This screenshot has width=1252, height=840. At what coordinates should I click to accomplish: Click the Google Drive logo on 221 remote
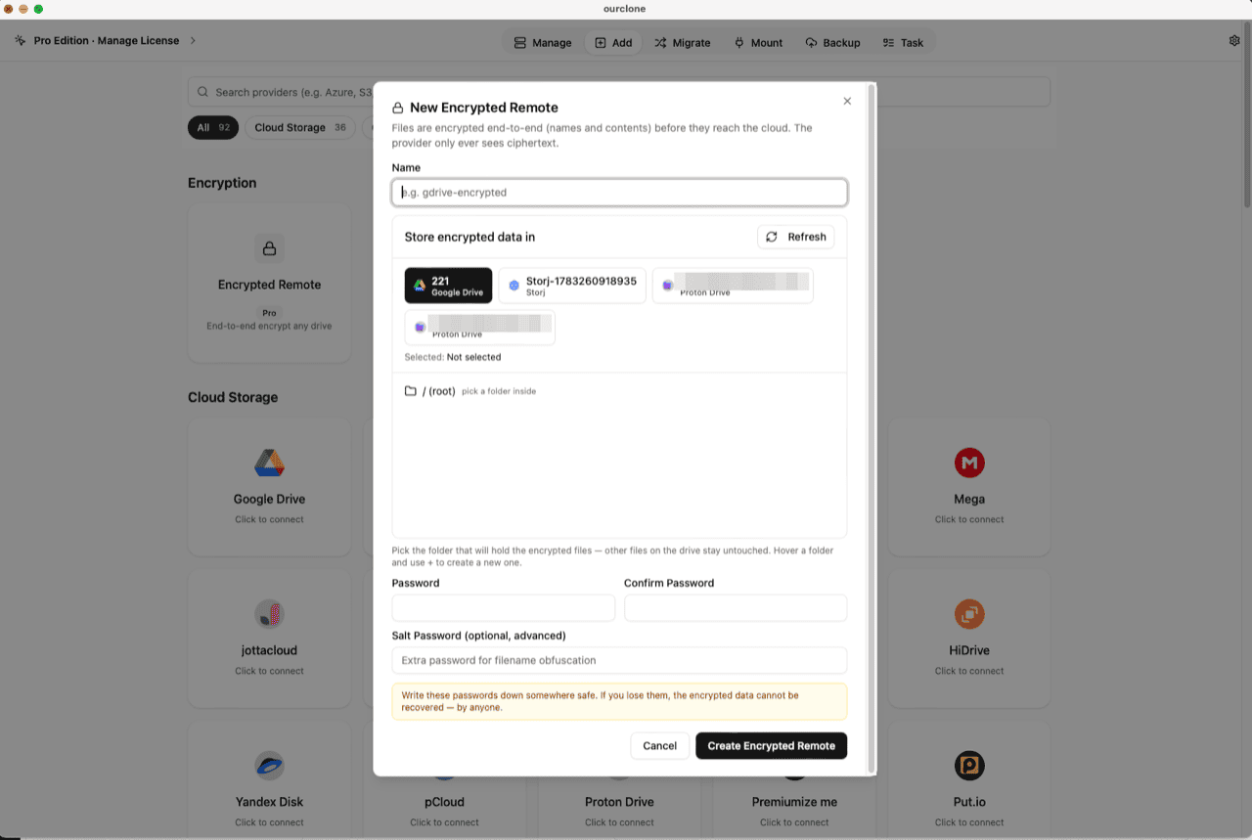point(419,286)
